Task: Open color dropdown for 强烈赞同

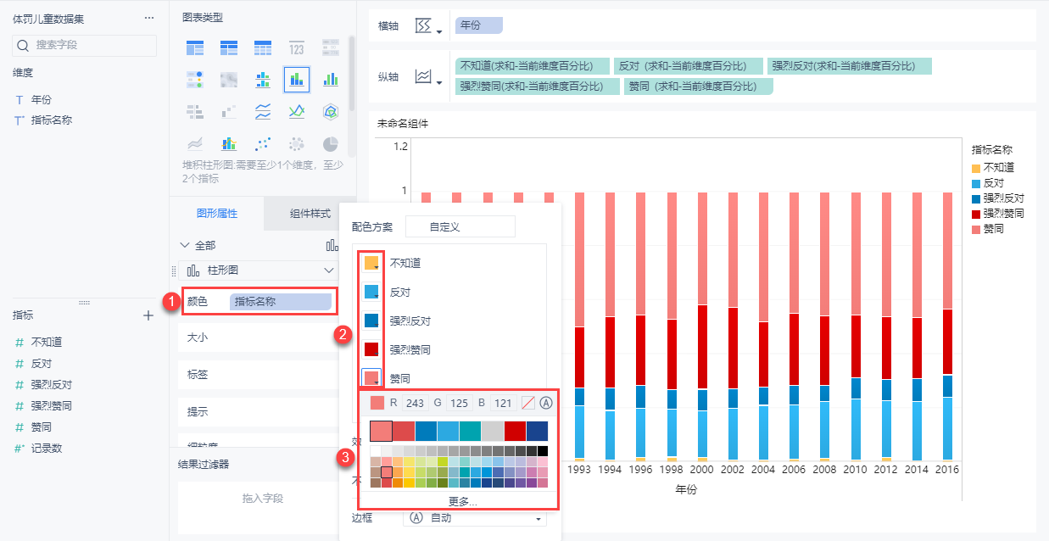Action: coord(371,349)
